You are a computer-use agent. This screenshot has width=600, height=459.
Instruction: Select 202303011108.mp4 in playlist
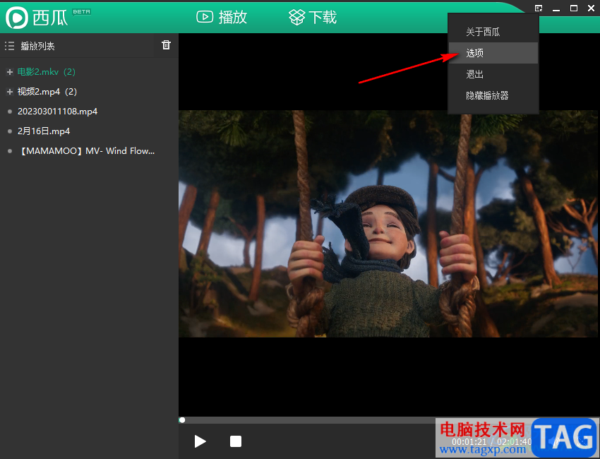tap(57, 112)
